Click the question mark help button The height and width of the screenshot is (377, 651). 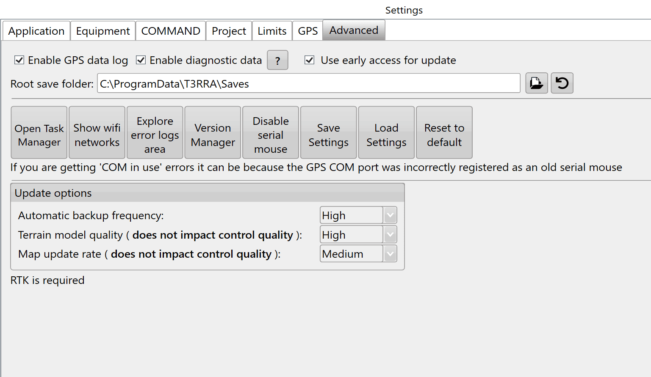(277, 60)
